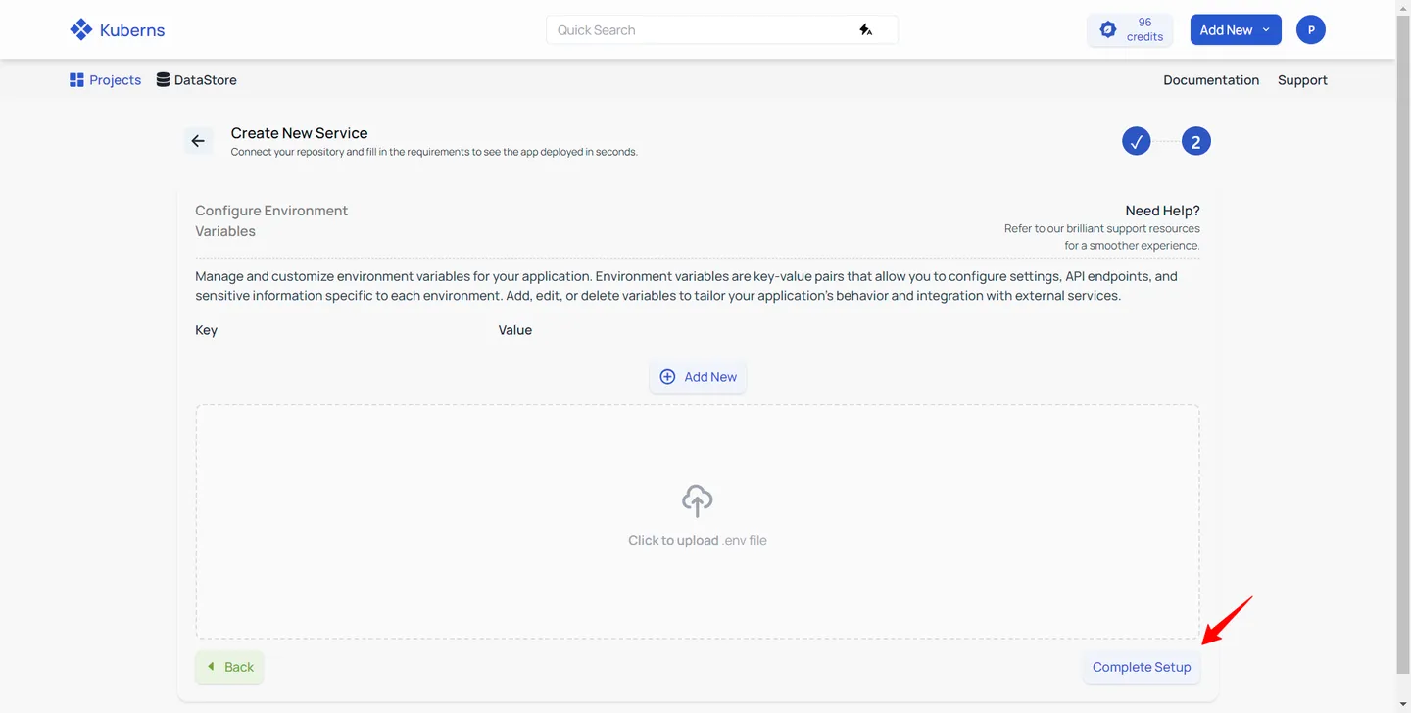Click to upload .env file area

pos(698,522)
